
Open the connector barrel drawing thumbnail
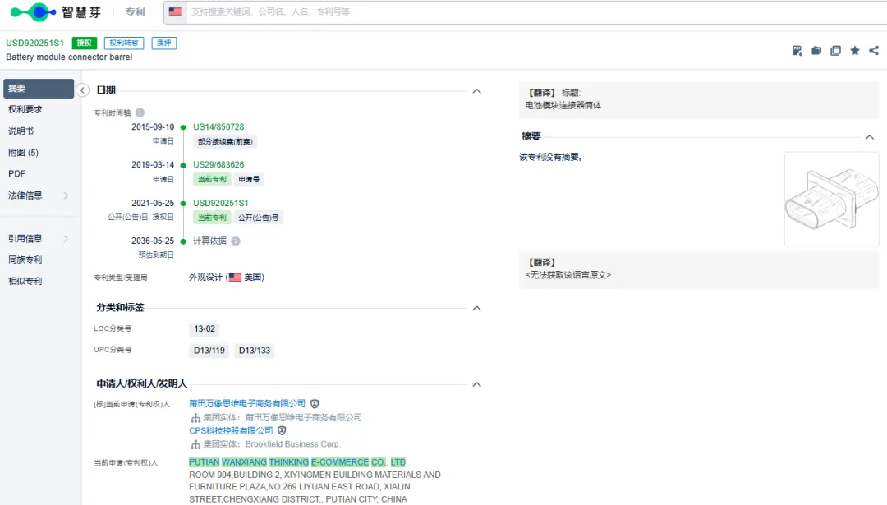[831, 199]
